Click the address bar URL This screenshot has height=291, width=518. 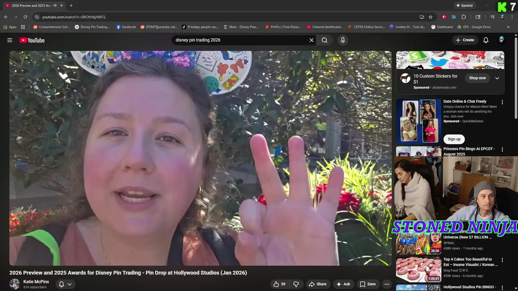74,17
